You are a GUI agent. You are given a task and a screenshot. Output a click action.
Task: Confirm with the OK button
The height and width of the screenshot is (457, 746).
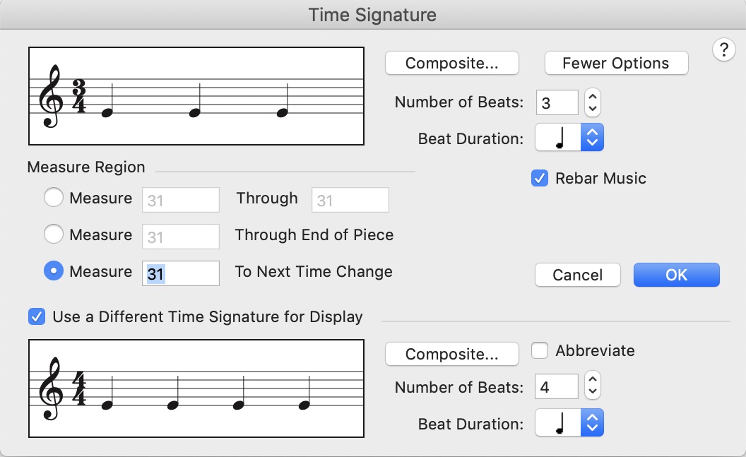coord(676,275)
